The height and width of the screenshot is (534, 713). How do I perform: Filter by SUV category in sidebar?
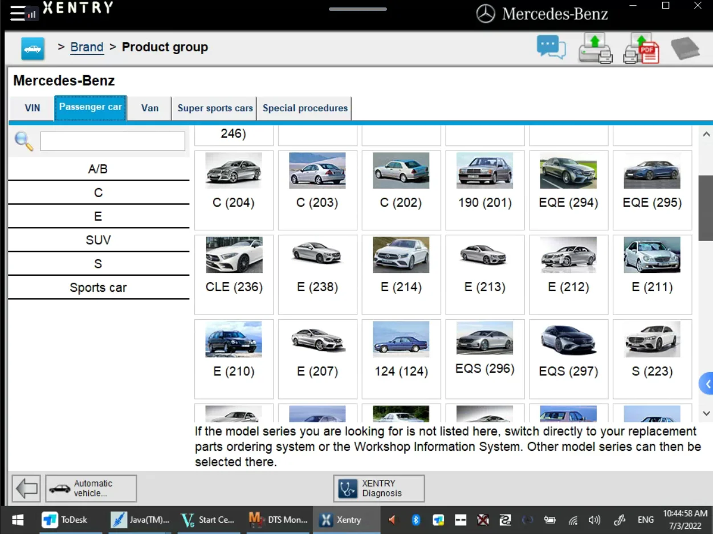[x=98, y=240]
